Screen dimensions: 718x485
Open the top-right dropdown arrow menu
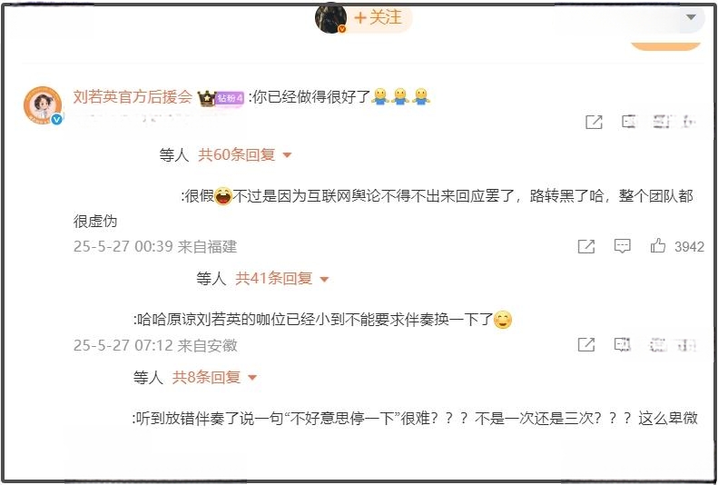pyautogui.click(x=691, y=17)
